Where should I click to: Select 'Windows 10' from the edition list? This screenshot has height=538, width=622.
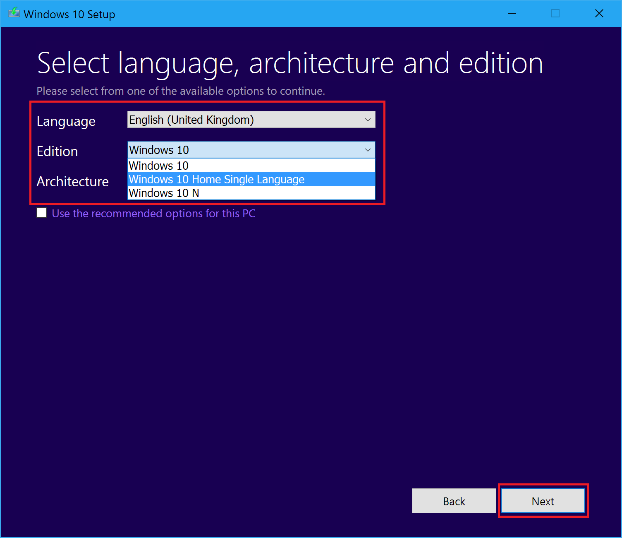(x=251, y=166)
